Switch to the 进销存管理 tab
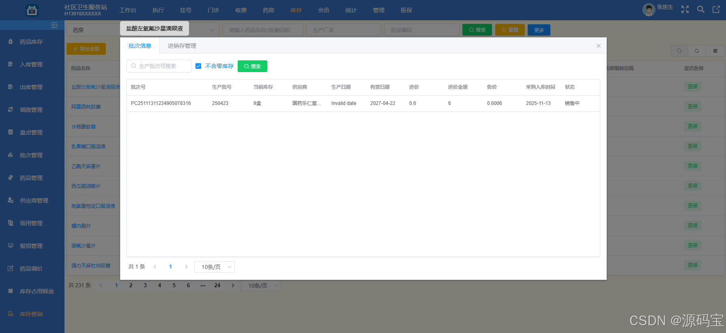726x333 pixels. click(182, 46)
